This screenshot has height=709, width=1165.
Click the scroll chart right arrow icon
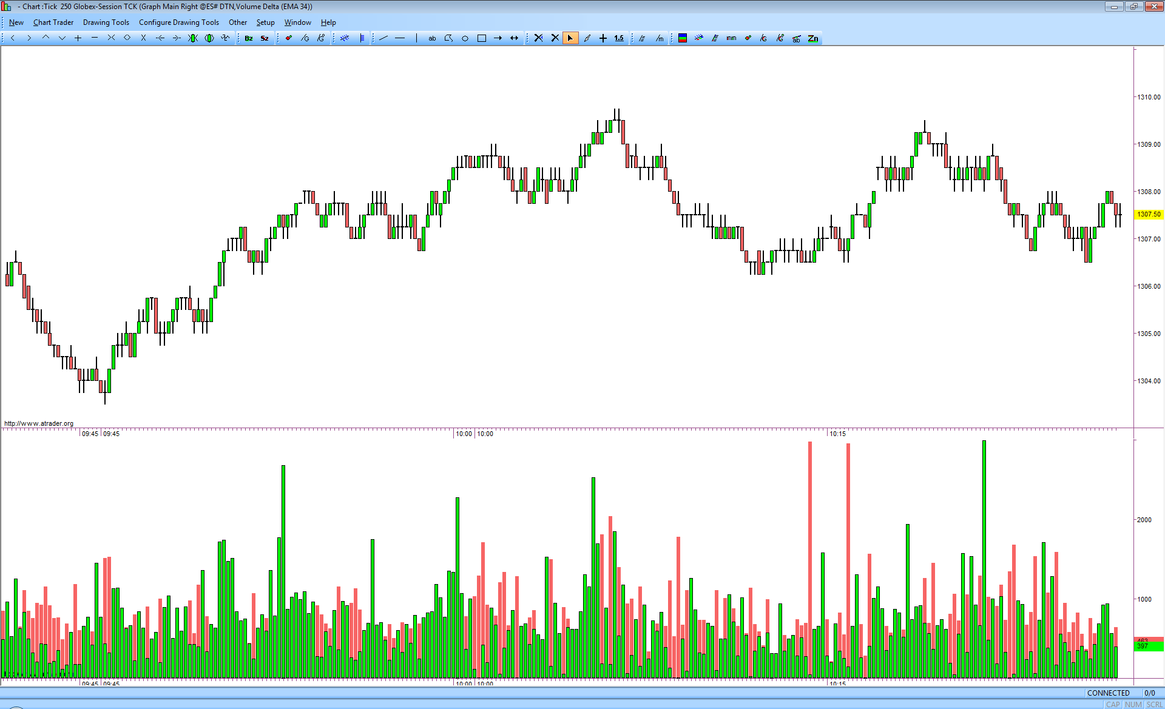[x=29, y=38]
